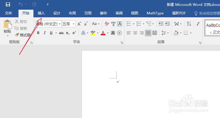Click the 粘贴 paste clipboard icon
This screenshot has width=220, height=118.
click(x=8, y=24)
